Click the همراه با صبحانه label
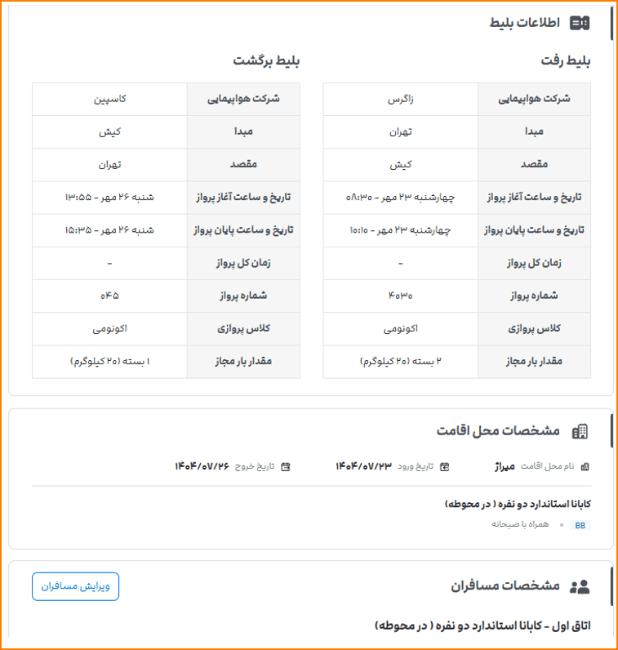The height and width of the screenshot is (650, 618). [520, 524]
